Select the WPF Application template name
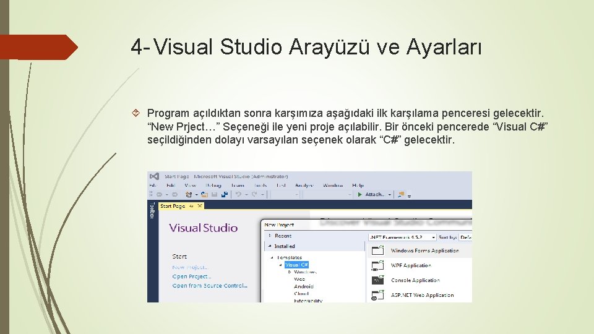594x334 pixels. click(x=411, y=265)
